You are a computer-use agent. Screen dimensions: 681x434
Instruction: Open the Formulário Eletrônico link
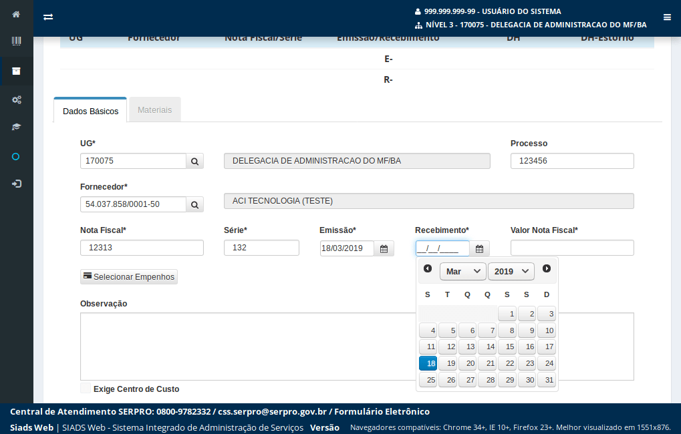tap(382, 411)
